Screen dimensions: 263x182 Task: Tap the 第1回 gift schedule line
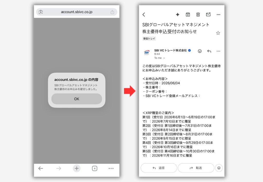pos(179,119)
